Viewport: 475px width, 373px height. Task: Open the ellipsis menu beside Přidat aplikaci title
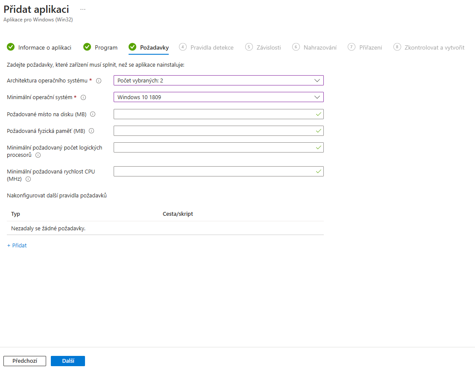[x=83, y=9]
